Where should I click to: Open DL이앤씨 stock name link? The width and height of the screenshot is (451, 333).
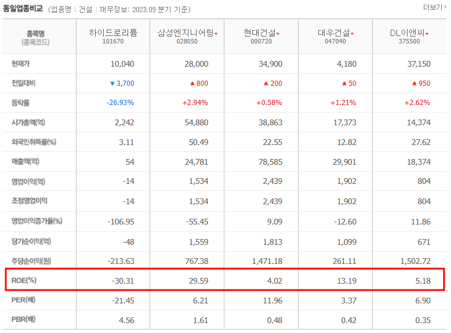[x=407, y=33]
